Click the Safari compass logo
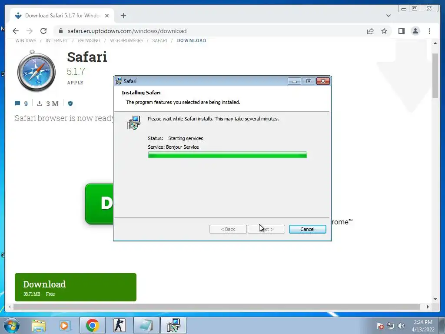The height and width of the screenshot is (334, 445). (x=37, y=71)
